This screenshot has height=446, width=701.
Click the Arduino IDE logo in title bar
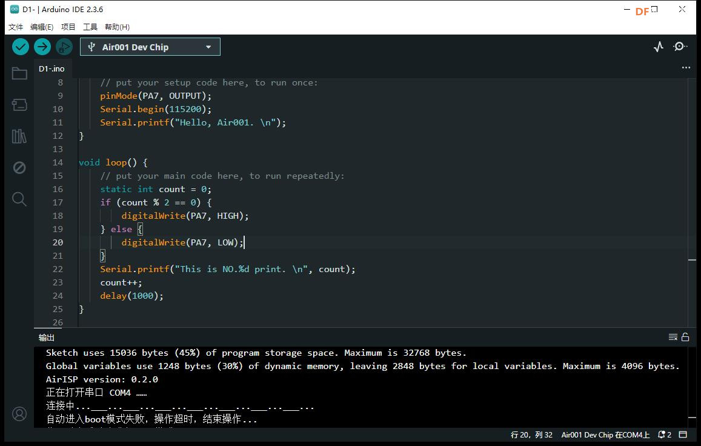[x=15, y=9]
